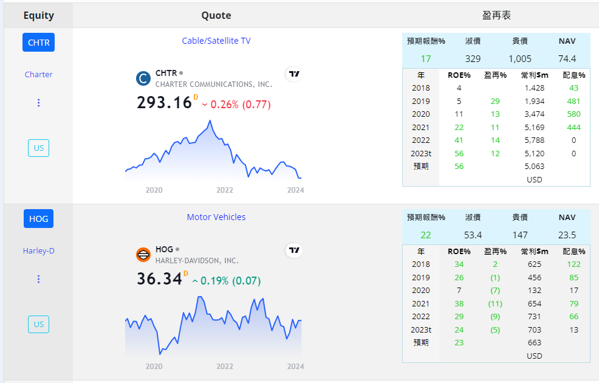The height and width of the screenshot is (383, 599).
Task: Click the TradingView logo icon on HOG chart
Action: 294,250
